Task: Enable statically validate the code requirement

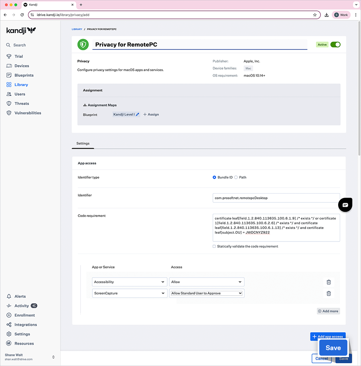Action: [x=214, y=246]
